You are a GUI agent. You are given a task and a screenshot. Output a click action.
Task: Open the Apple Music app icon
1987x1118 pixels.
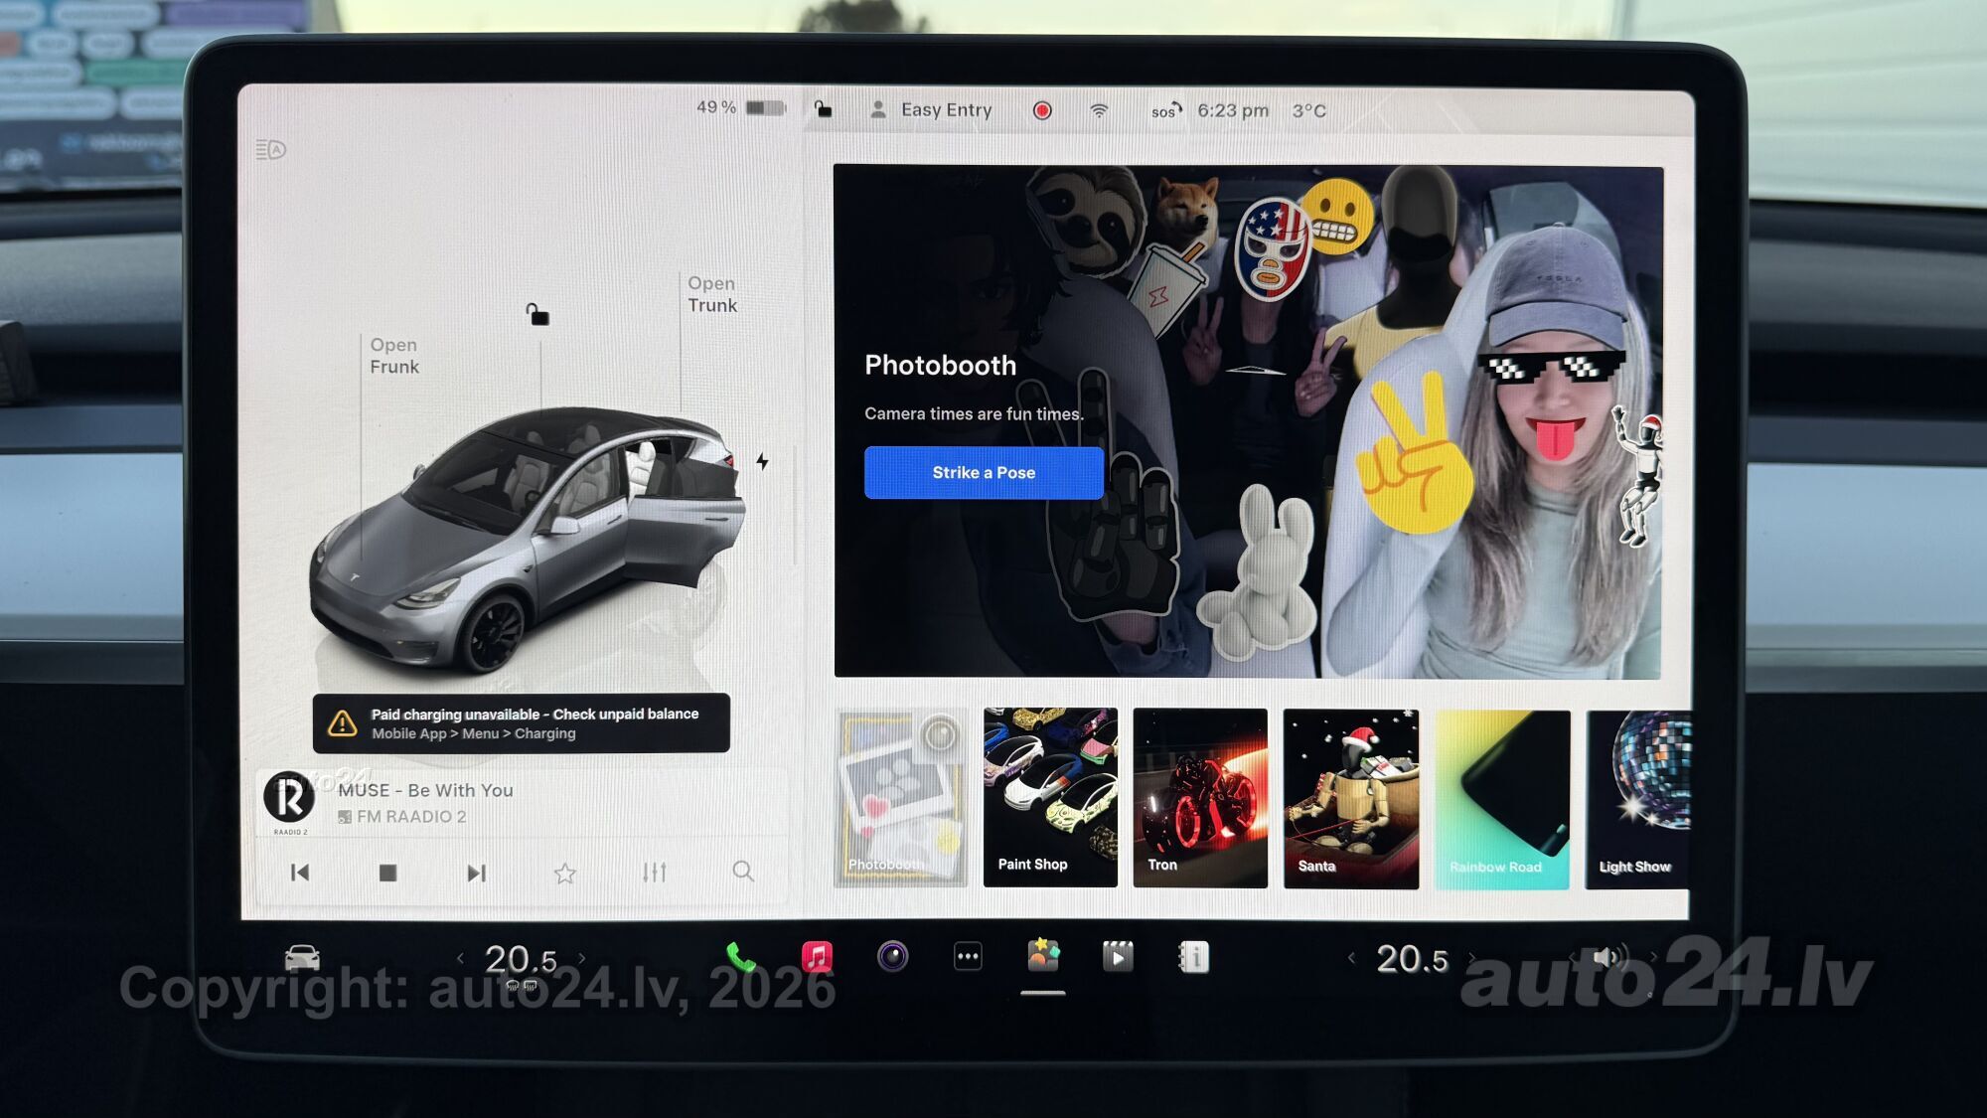point(817,957)
